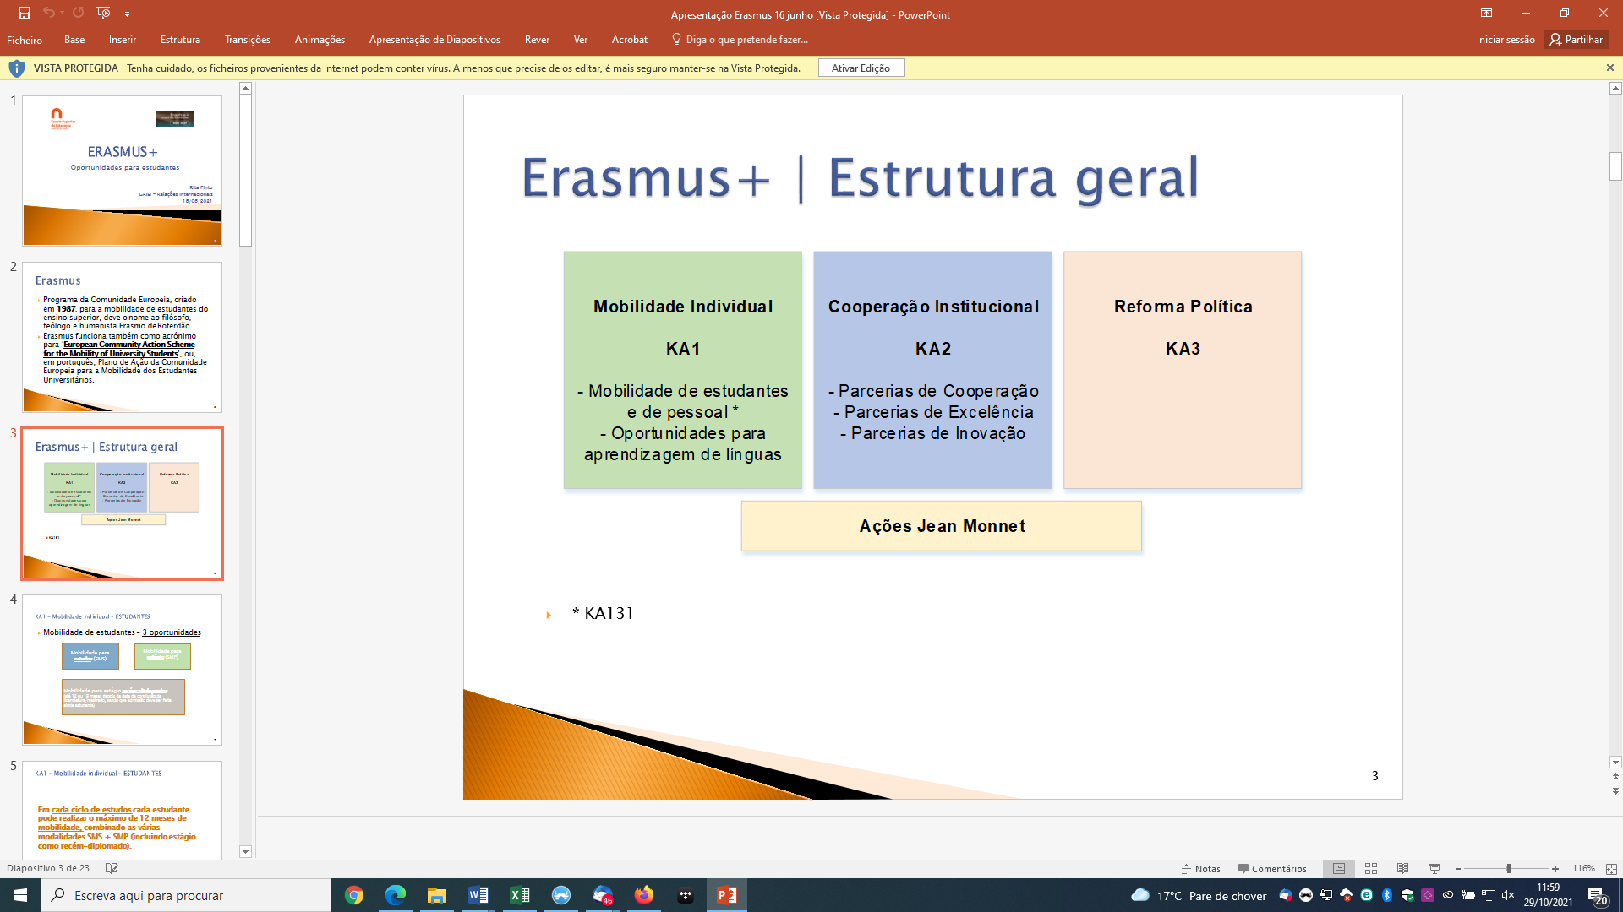The height and width of the screenshot is (912, 1623).
Task: Click the Ativar Edição button
Action: tap(861, 68)
